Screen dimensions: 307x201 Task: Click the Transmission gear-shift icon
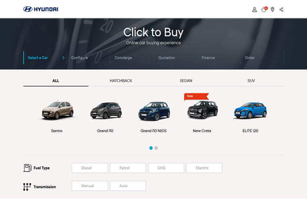click(27, 187)
